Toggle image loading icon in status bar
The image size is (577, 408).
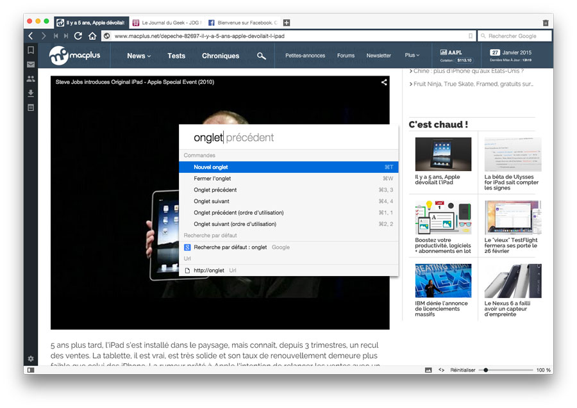(428, 370)
